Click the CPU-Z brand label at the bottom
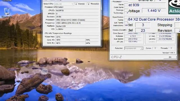This screenshot has width=180, height=101. coord(116,57)
